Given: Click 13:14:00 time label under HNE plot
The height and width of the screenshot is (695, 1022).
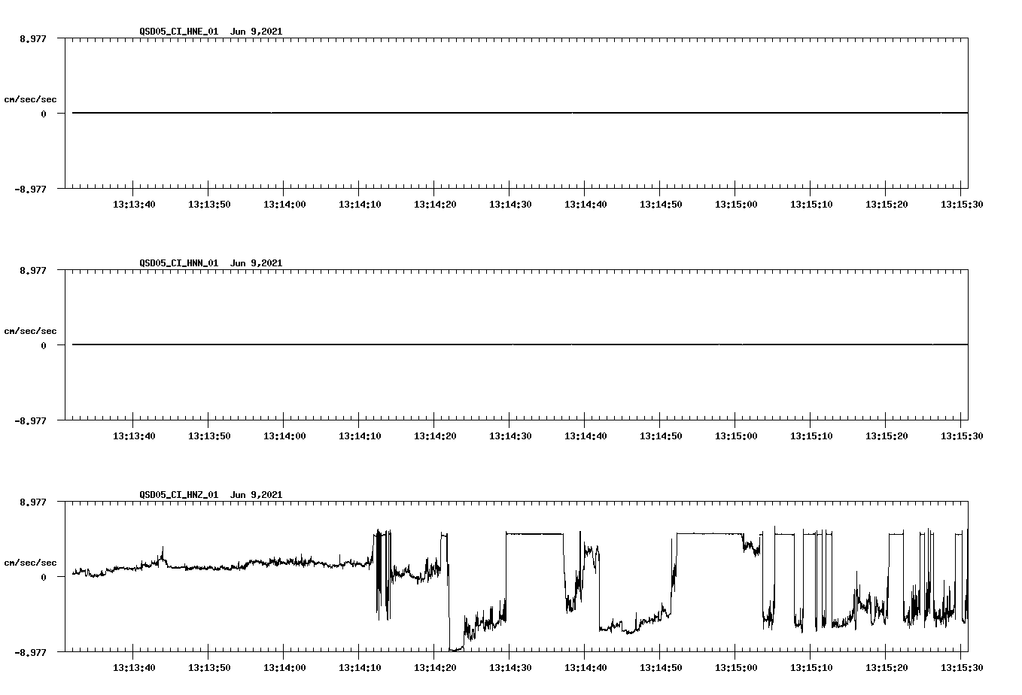Looking at the screenshot, I should click(x=284, y=205).
